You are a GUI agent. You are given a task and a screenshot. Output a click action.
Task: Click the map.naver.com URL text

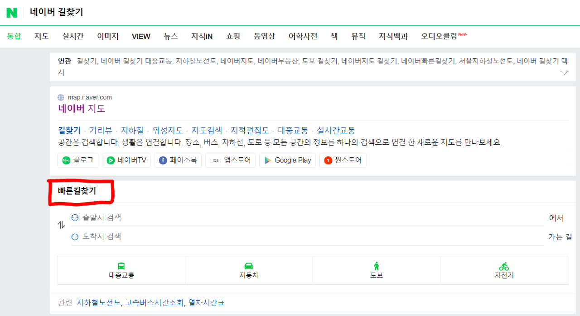(90, 97)
